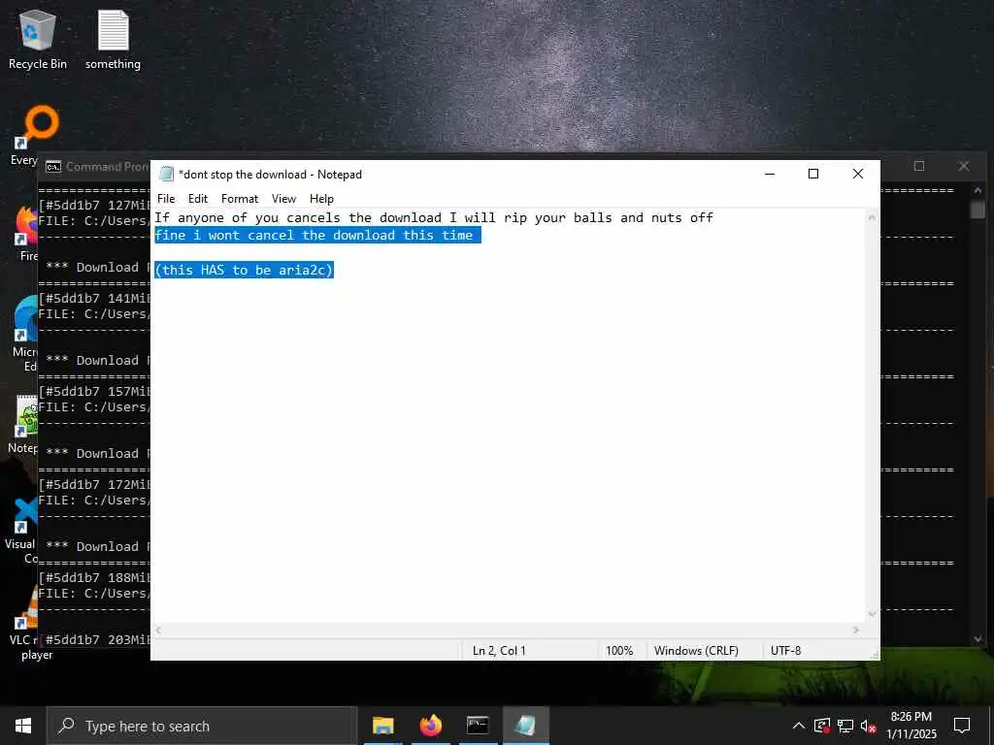Click 'Windows (CRLF)' in the status bar
This screenshot has width=994, height=745.
click(696, 651)
